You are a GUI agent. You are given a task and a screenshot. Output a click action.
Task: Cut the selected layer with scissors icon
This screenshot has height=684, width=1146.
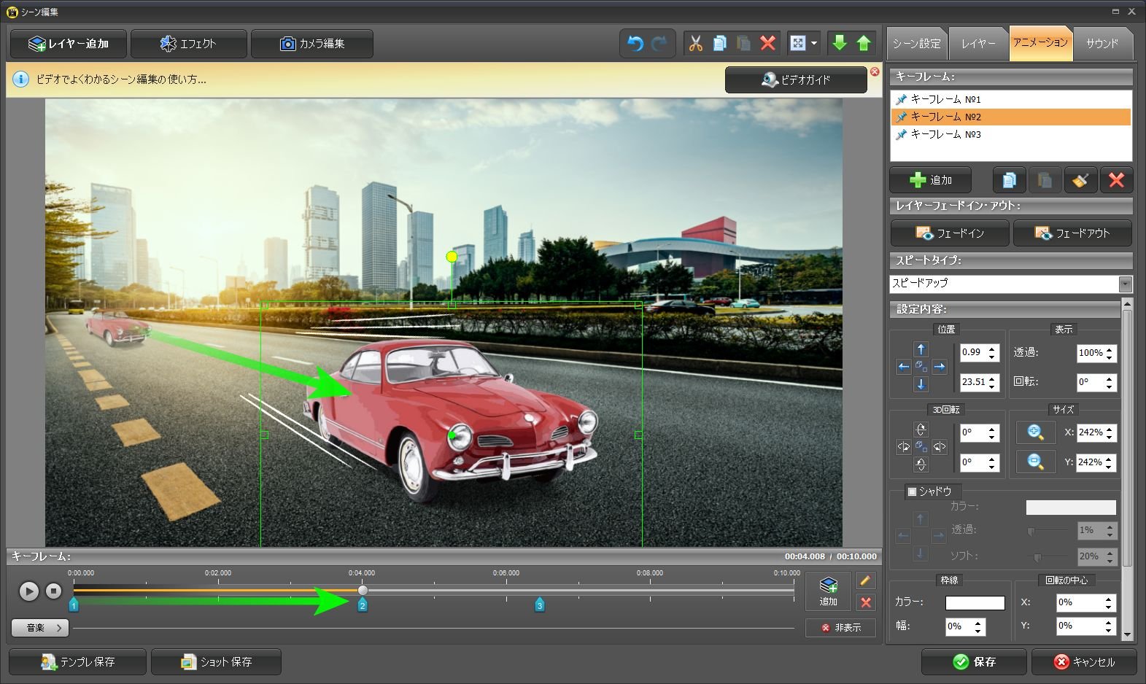click(x=695, y=44)
